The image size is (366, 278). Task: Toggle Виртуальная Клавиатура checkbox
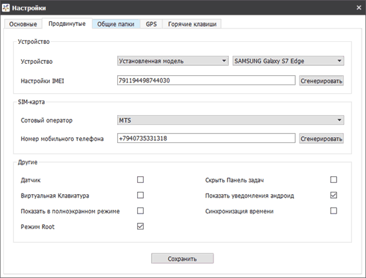140,196
